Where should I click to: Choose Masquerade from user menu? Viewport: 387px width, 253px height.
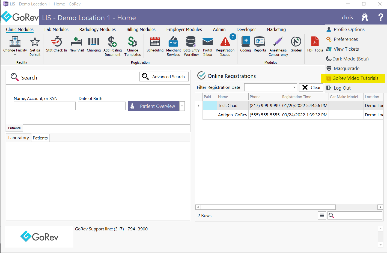tap(343, 68)
